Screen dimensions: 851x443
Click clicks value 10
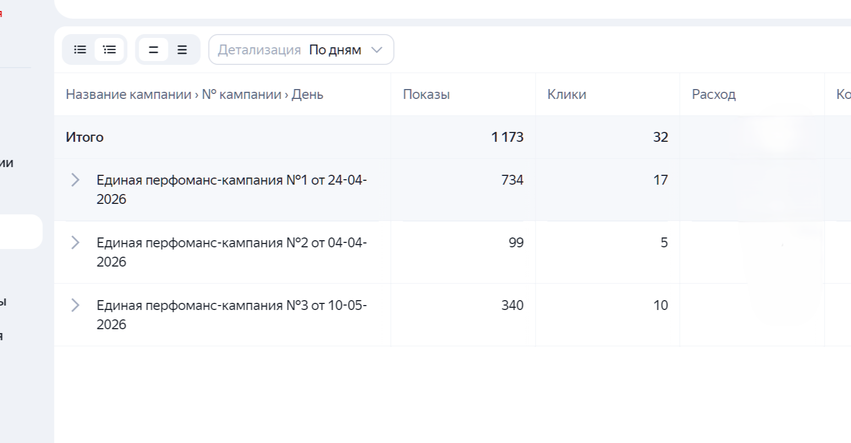pos(661,305)
